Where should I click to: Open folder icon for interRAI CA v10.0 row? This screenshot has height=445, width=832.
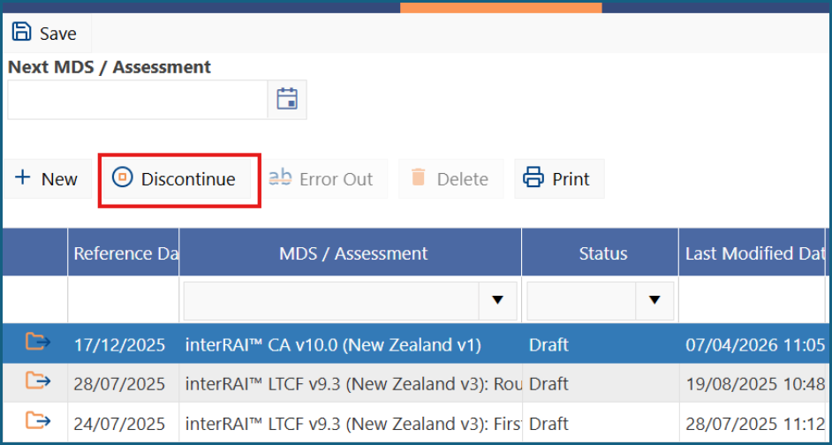pos(38,342)
